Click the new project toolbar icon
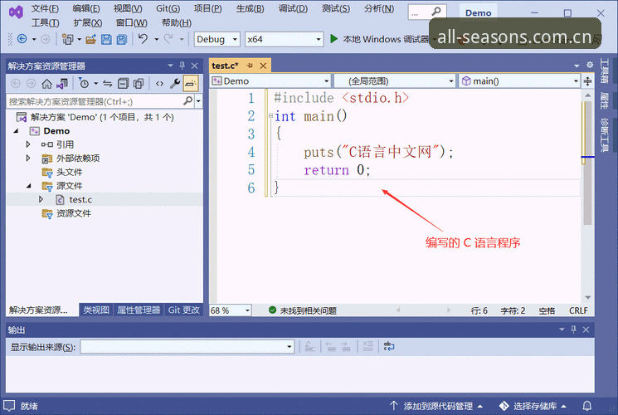618x415 pixels. [67, 39]
